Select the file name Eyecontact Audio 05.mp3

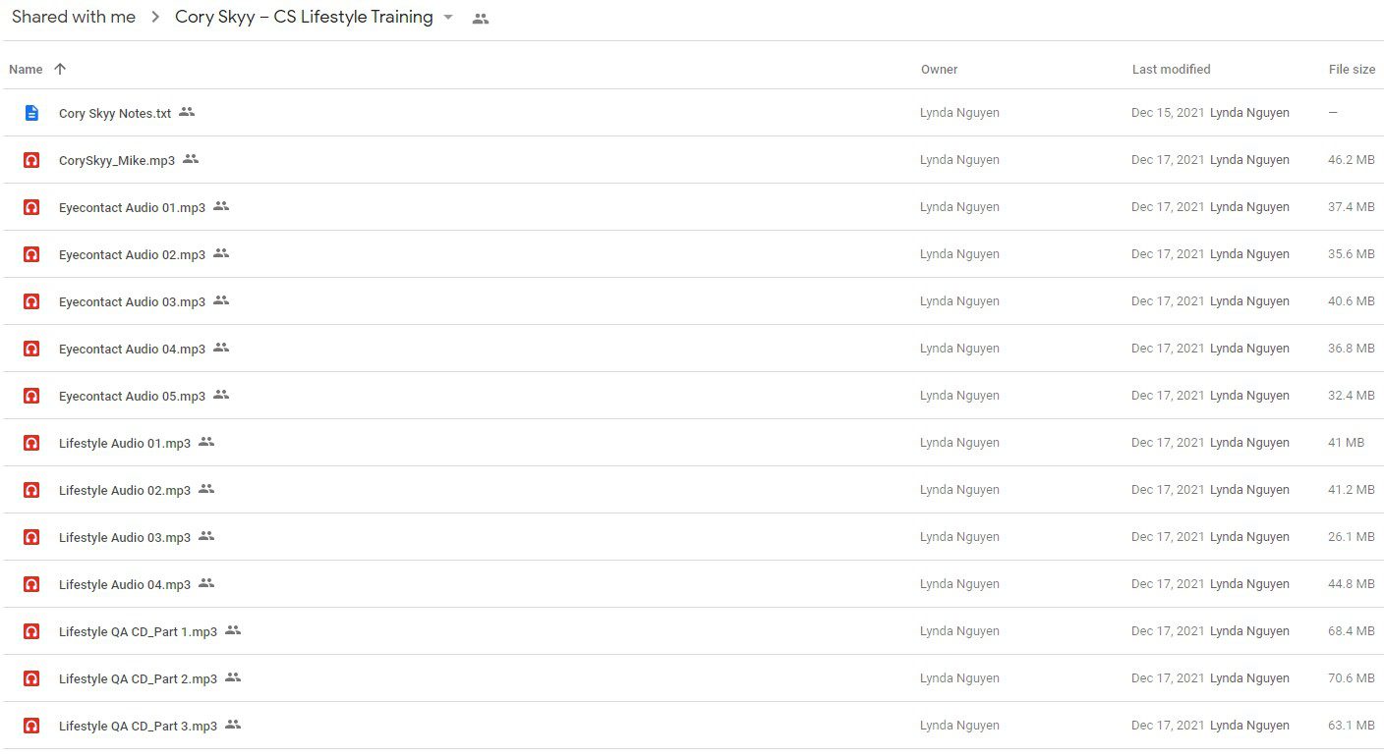click(132, 396)
